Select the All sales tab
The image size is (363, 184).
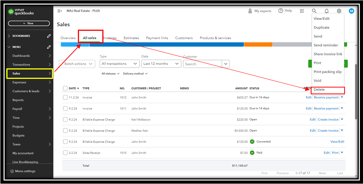click(x=90, y=38)
